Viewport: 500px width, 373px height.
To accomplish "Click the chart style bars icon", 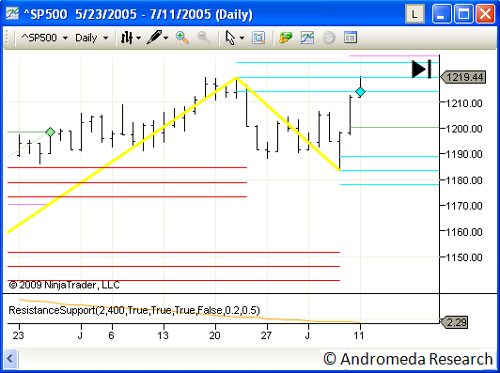I will [x=127, y=38].
